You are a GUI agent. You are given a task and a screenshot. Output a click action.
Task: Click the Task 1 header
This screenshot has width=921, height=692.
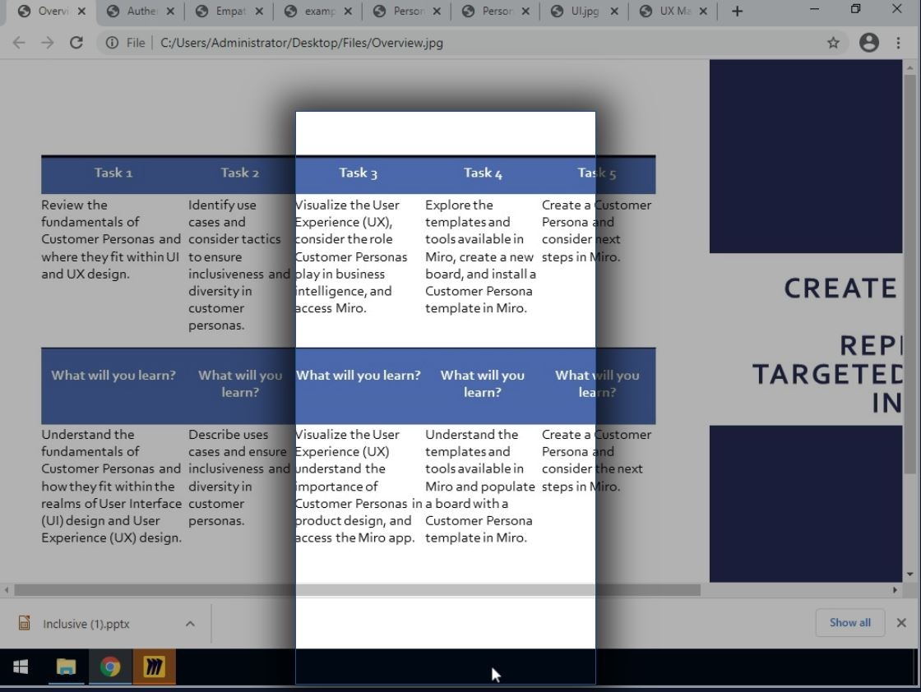(113, 173)
